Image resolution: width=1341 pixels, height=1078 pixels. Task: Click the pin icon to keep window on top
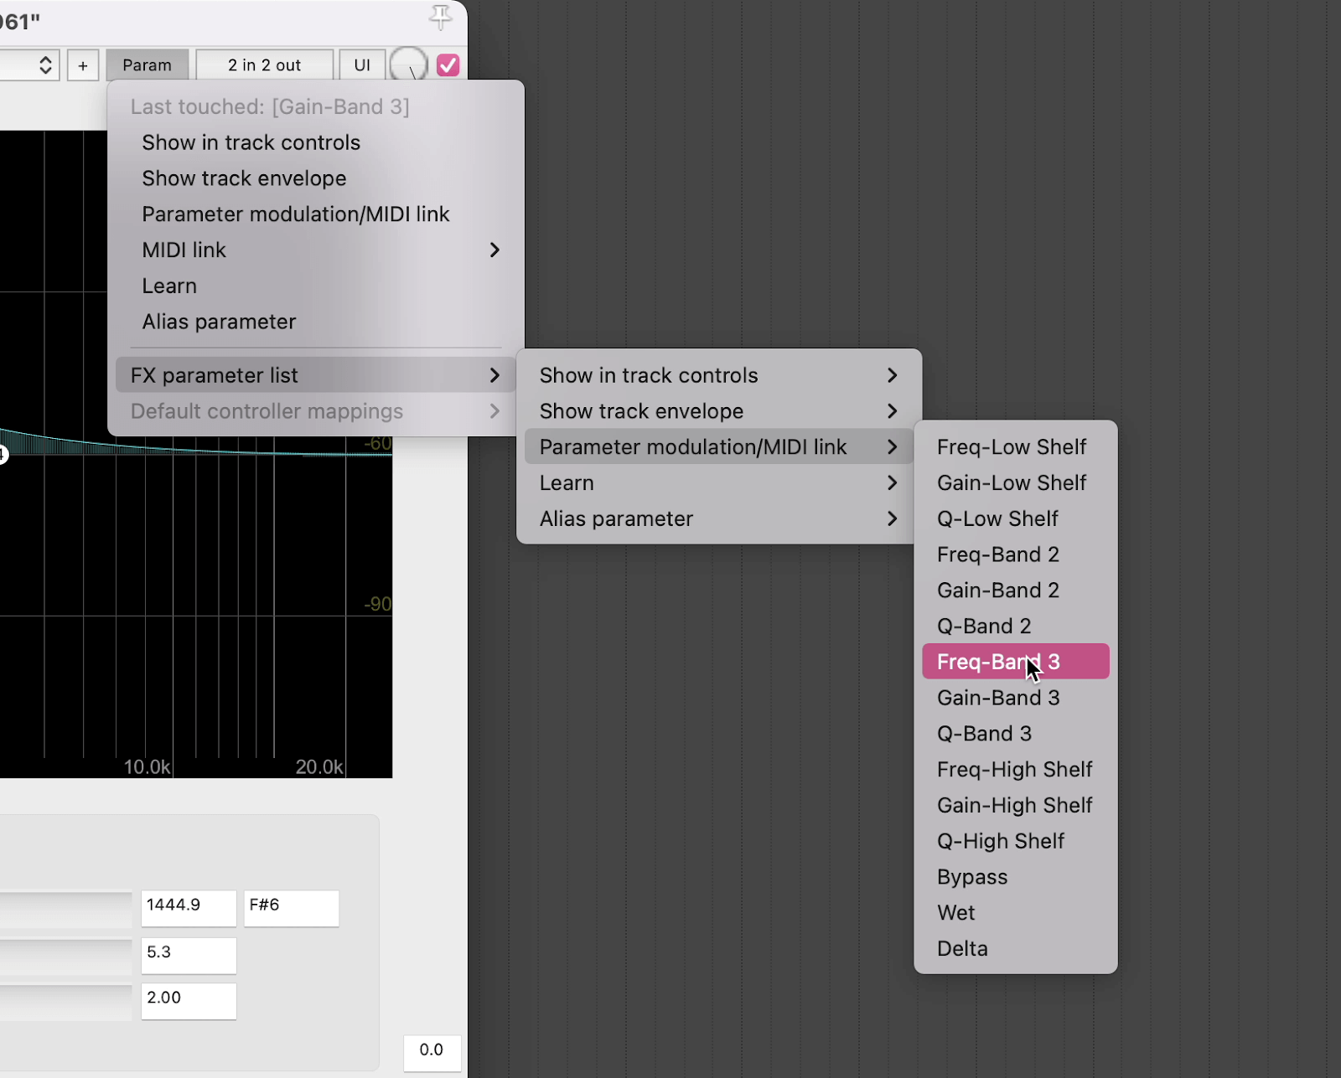coord(440,18)
